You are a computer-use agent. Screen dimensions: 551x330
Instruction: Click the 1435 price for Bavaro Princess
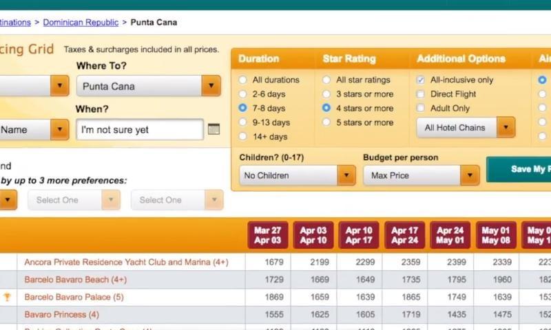[x=450, y=314]
